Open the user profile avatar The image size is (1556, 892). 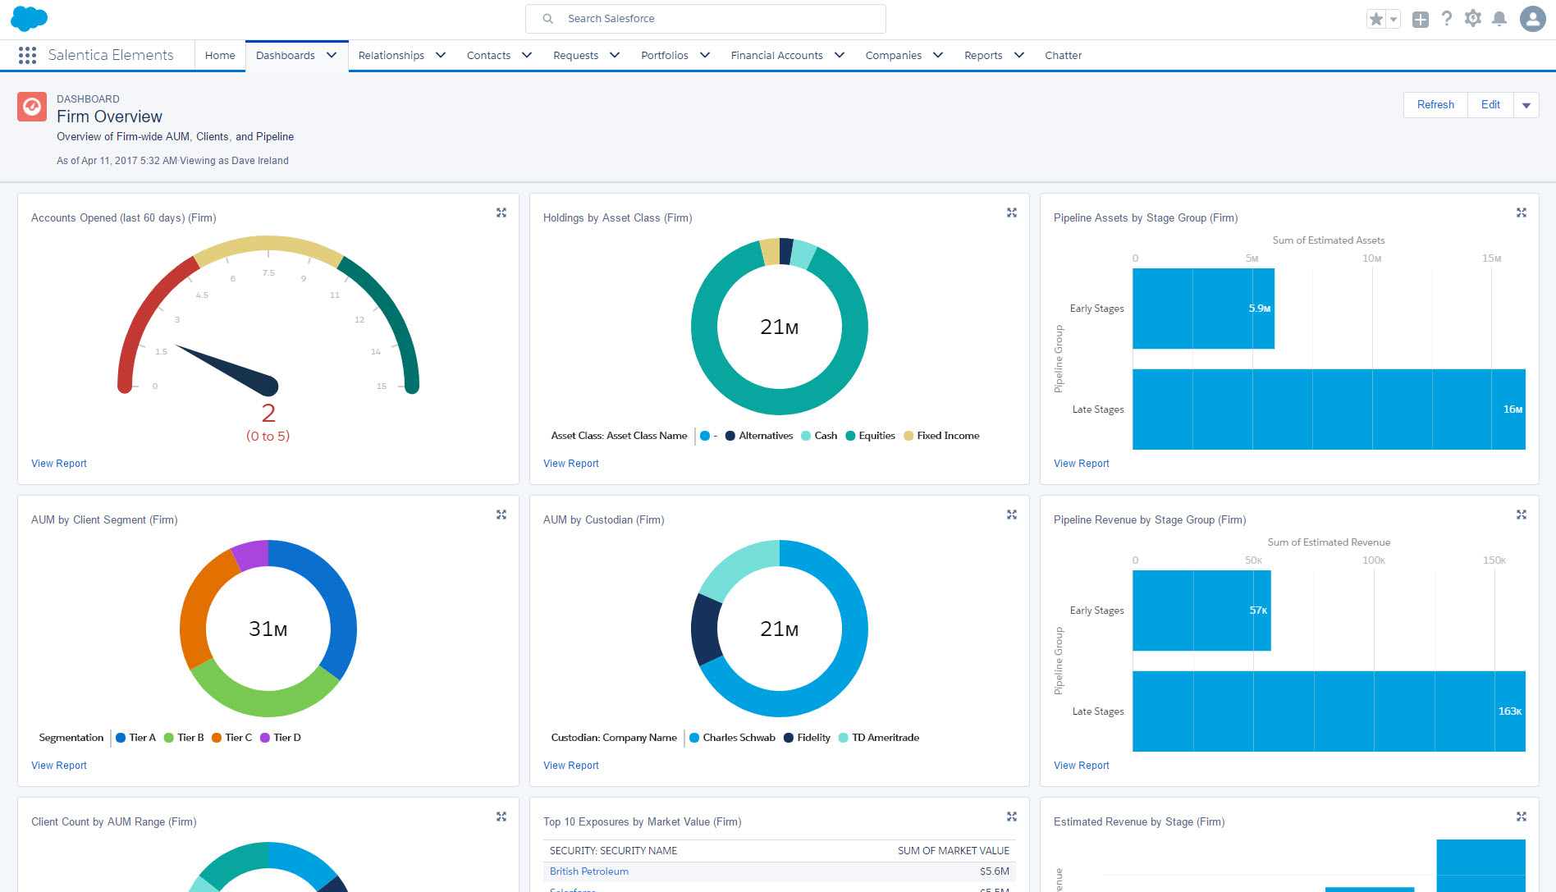point(1532,19)
